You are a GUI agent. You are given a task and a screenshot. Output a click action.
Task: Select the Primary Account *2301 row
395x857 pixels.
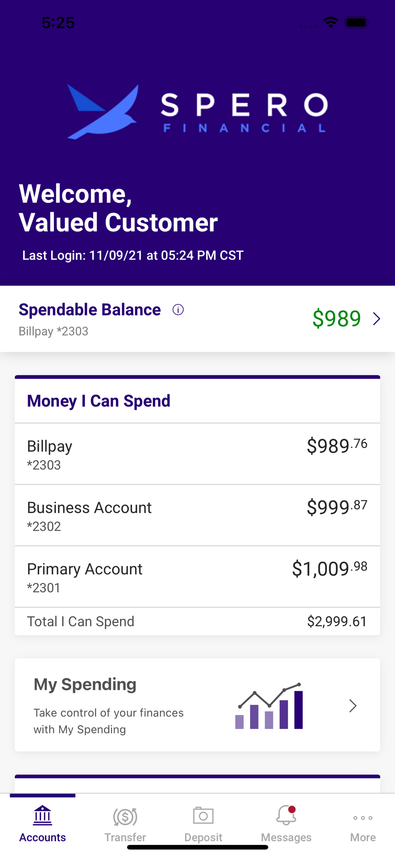[197, 577]
